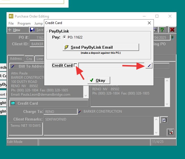Click the green question mark help icon
The height and width of the screenshot is (159, 185).
click(x=162, y=30)
